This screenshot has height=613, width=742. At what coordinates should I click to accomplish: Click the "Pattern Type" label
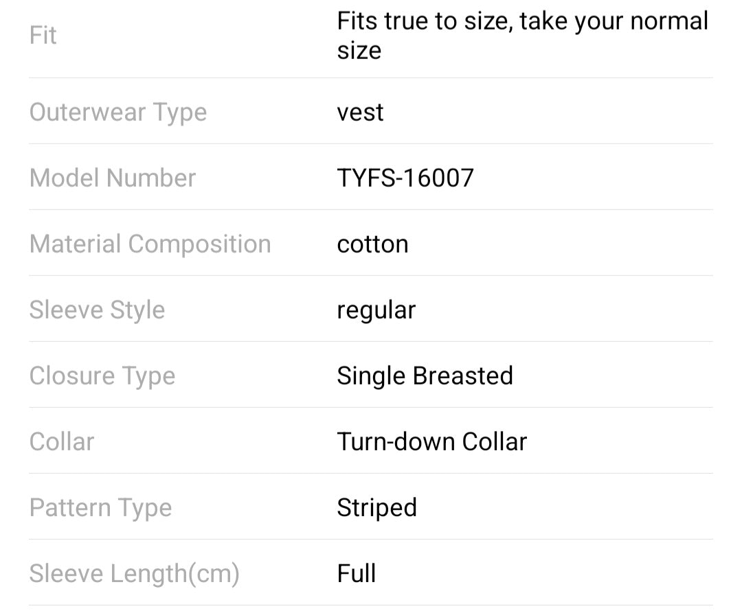[100, 507]
